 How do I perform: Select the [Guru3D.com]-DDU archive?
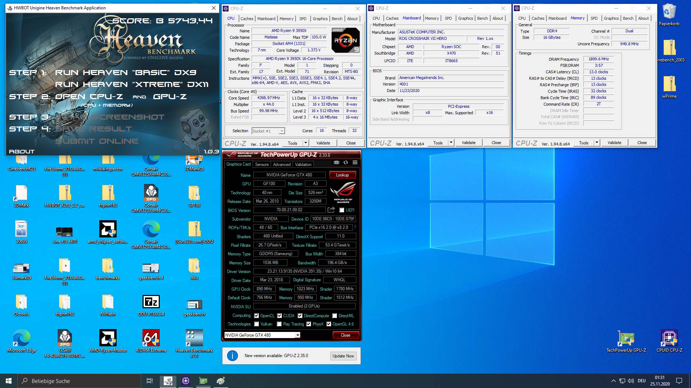pos(194,233)
